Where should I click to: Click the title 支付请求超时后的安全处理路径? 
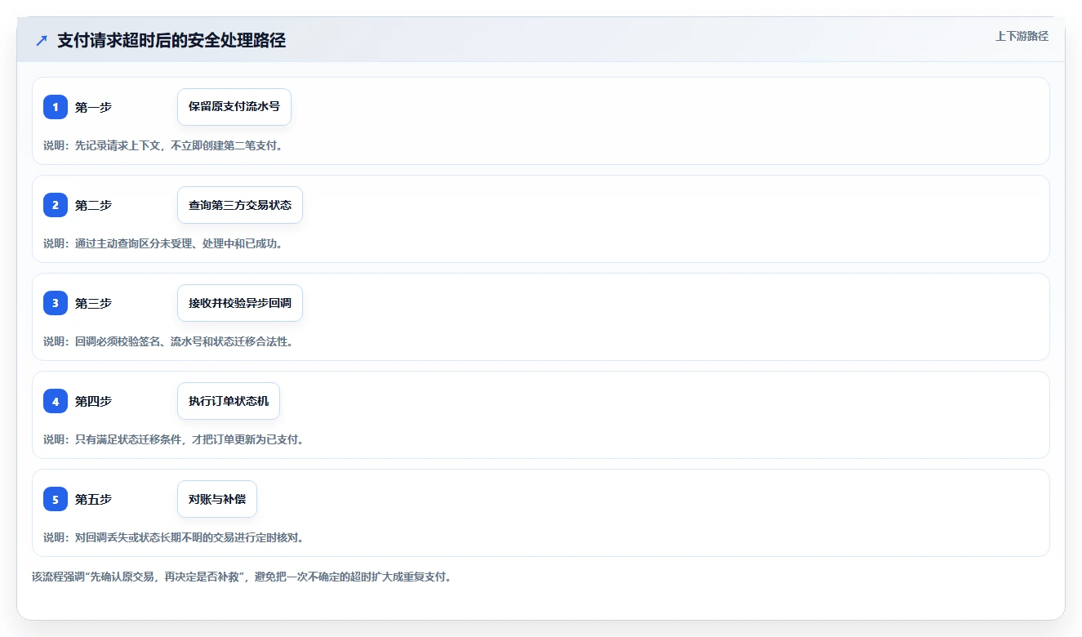tap(171, 40)
